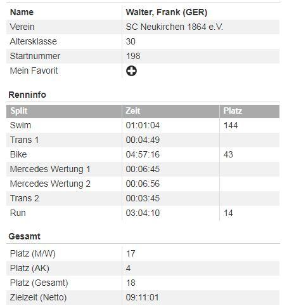This screenshot has height=308, width=282.
Task: Click the Altersklasse value 30
Action: [131, 41]
